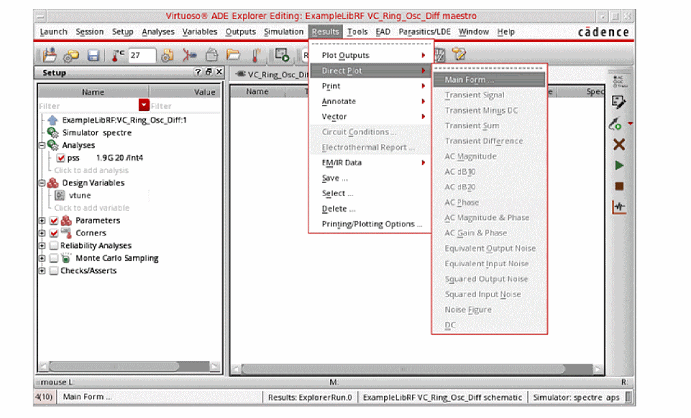Viewport: 691px width, 418px height.
Task: Enable the Reliability Analyses checkbox
Action: coord(54,246)
